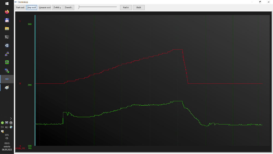Click the toolbar slider track
Image resolution: width=273 pixels, height=154 pixels.
tap(97, 7)
